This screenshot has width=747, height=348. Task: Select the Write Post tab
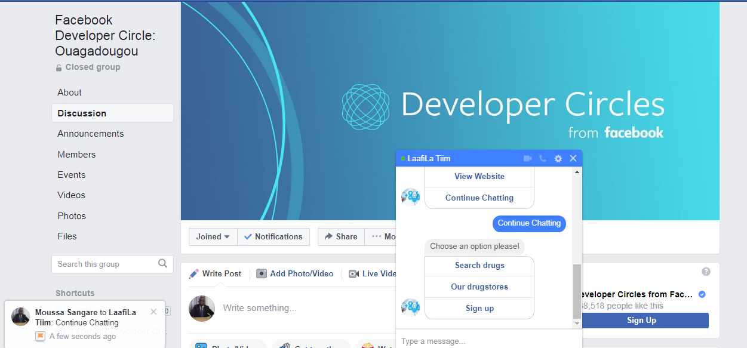pyautogui.click(x=216, y=273)
